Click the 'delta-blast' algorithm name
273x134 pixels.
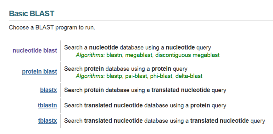[x=189, y=76]
